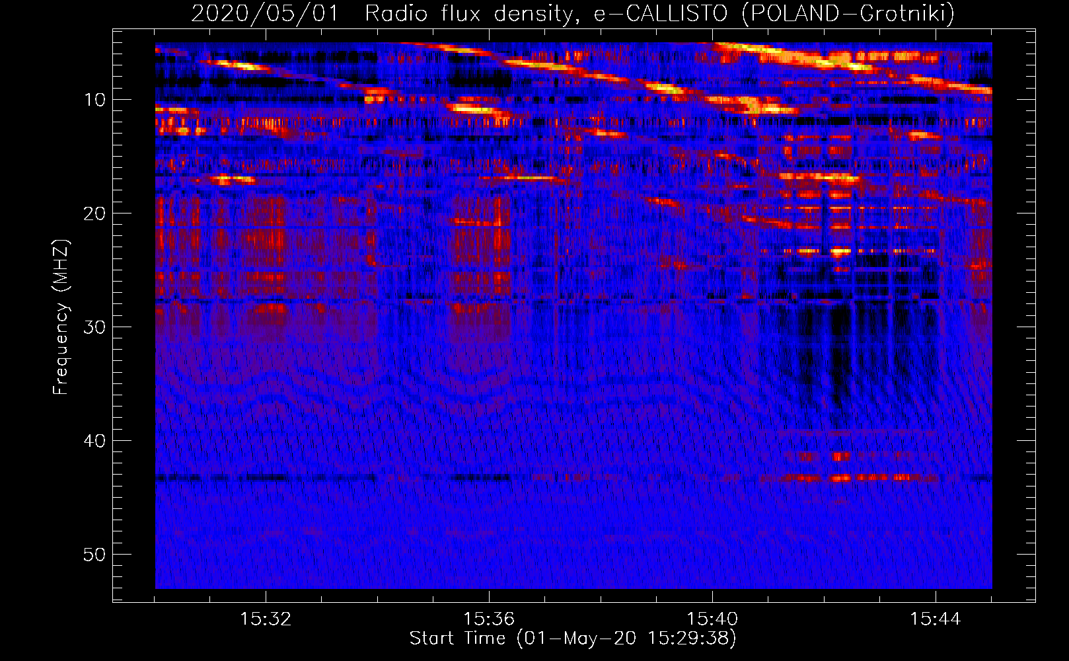Click the red emission line near 43 MHz at 15:42
The image size is (1069, 661).
tap(840, 478)
